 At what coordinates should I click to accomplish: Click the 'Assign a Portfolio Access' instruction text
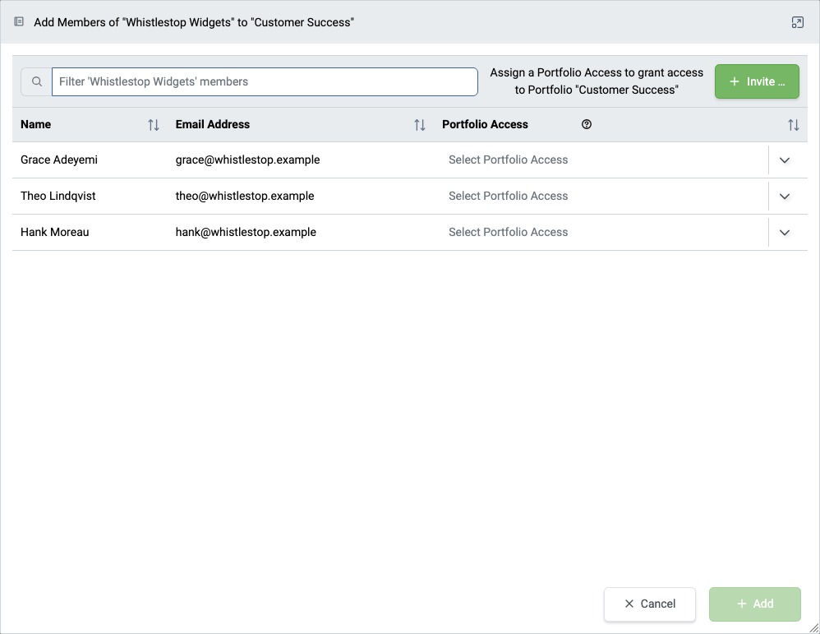pos(597,81)
